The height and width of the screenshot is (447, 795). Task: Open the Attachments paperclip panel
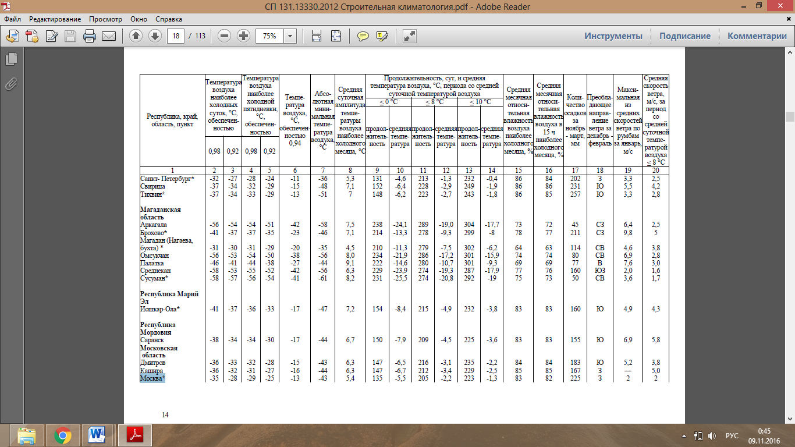[x=11, y=83]
